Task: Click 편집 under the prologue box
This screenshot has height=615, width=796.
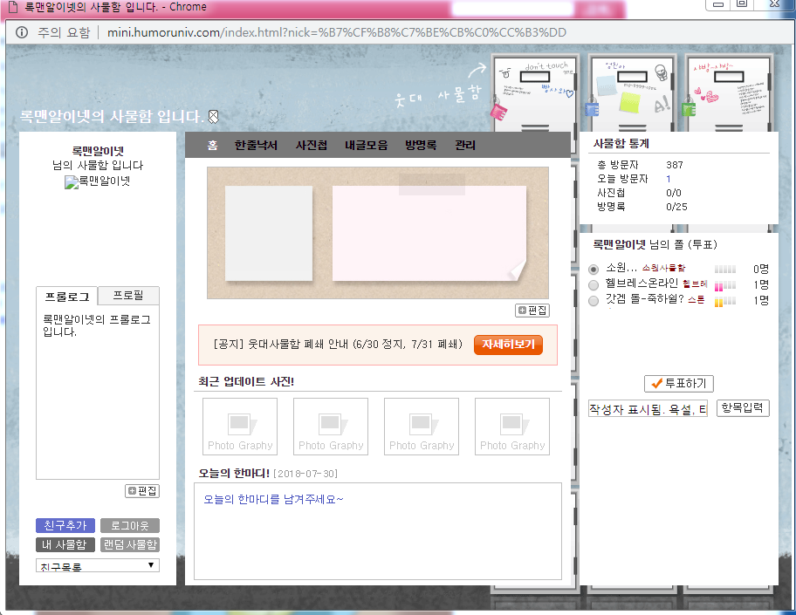Action: (142, 490)
